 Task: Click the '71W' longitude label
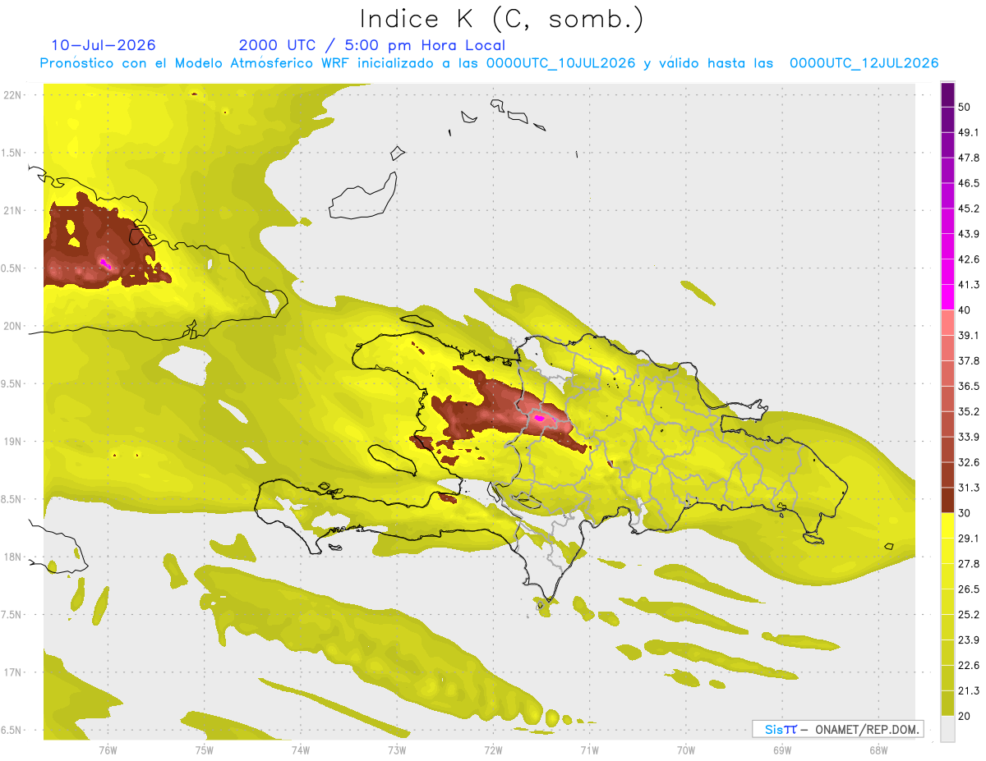pos(589,750)
